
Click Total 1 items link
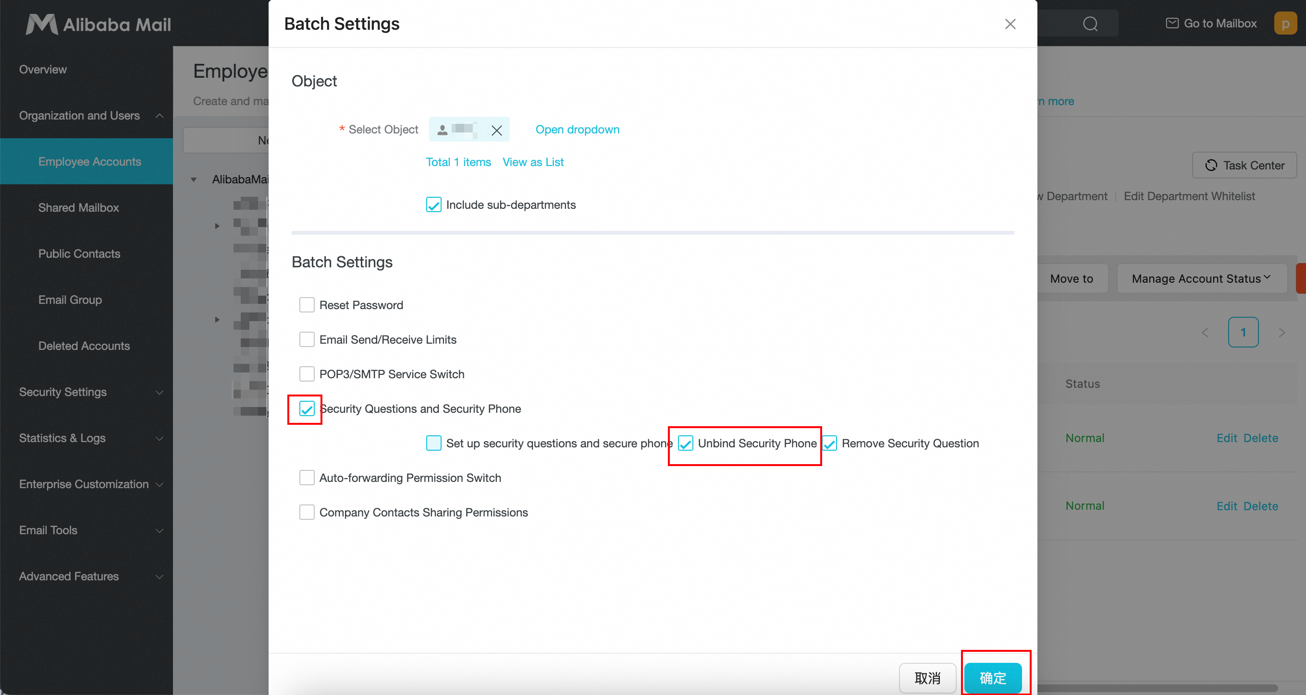[458, 162]
